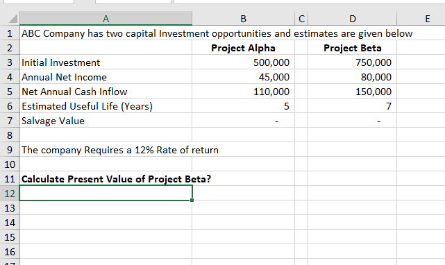Click the 'Initial Investment' label cell
445x265 pixels.
(x=106, y=62)
